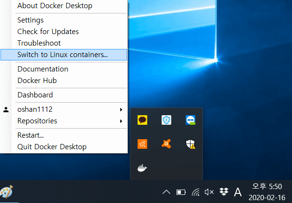
Task: Click the KakaoTalk tray icon
Action: [x=142, y=120]
